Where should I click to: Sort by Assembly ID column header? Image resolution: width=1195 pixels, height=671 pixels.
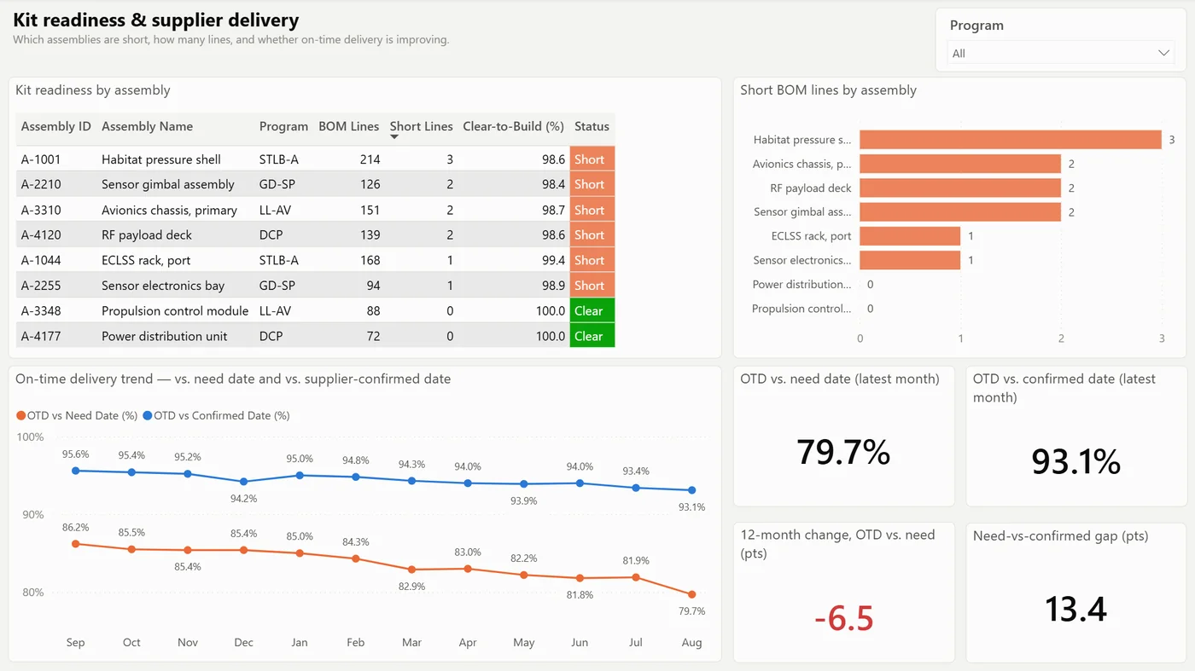point(55,126)
